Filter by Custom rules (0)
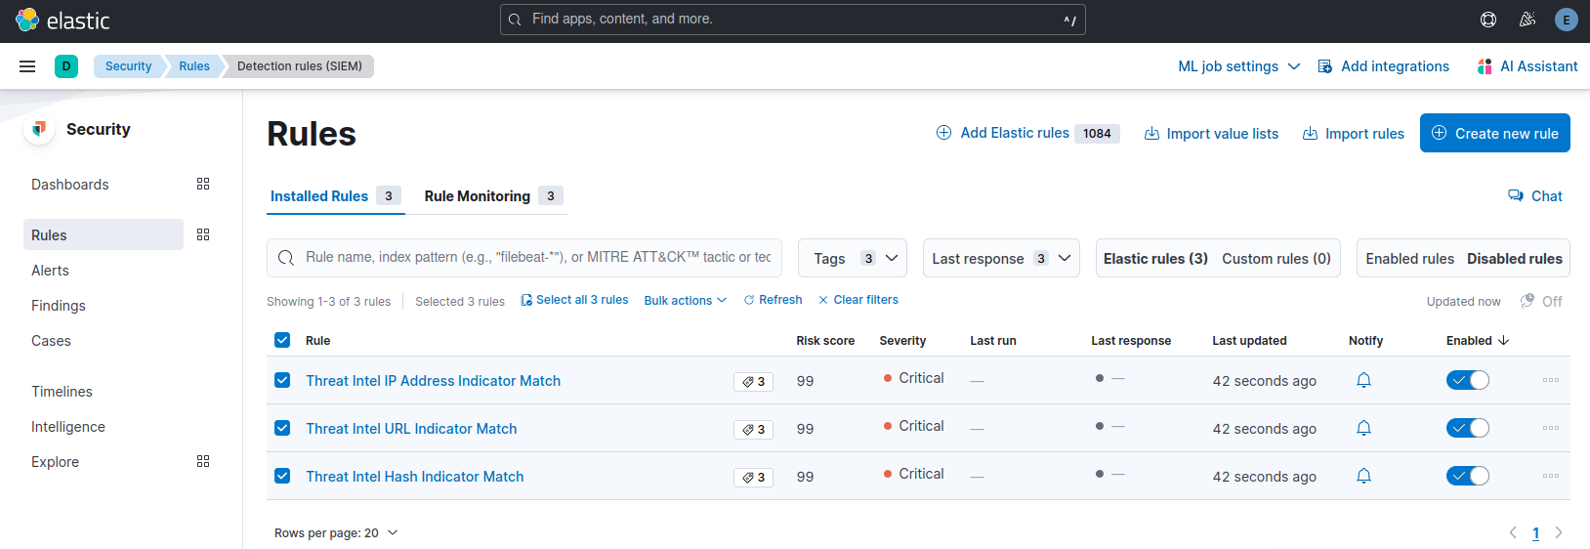The image size is (1590, 549). tap(1276, 259)
